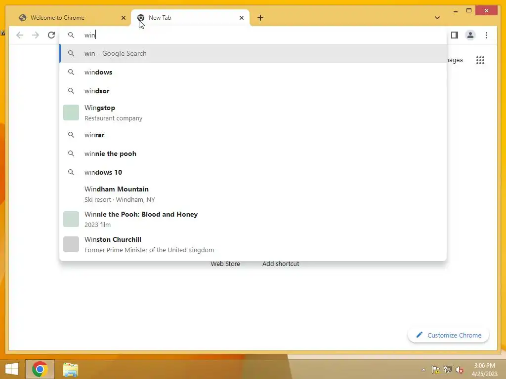Click the magnifier icon next to 'windows 10'

point(71,172)
